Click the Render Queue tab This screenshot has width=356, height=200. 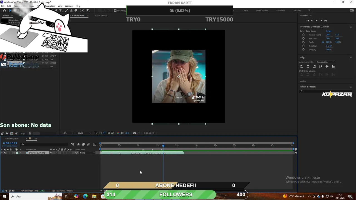[12, 139]
